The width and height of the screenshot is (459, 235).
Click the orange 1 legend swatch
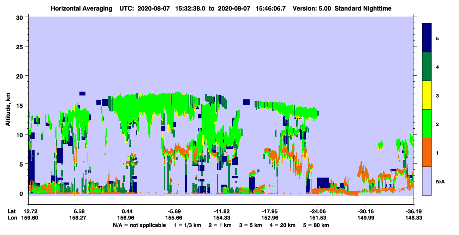[x=427, y=152]
